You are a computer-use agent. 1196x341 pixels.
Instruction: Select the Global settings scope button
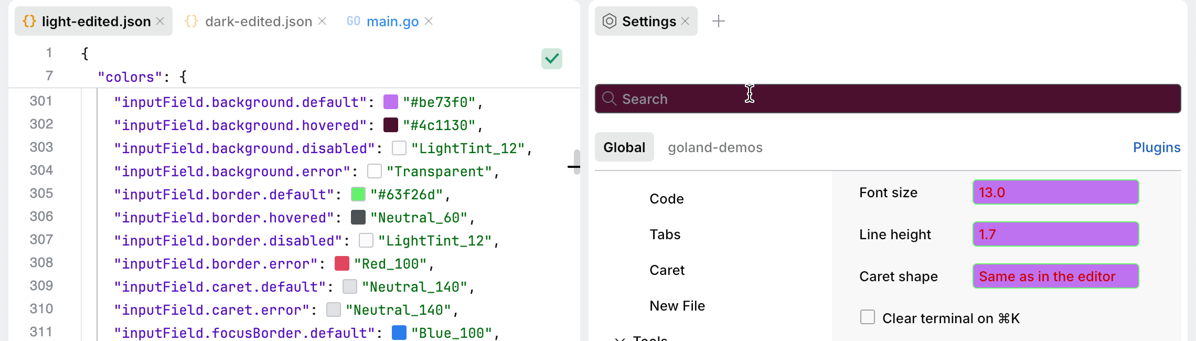(624, 147)
